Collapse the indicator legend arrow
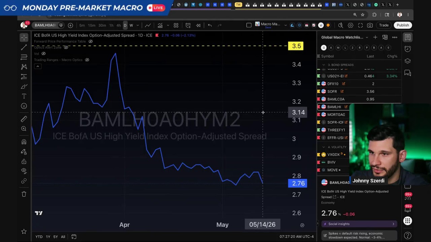This screenshot has width=431, height=242. pos(38,66)
